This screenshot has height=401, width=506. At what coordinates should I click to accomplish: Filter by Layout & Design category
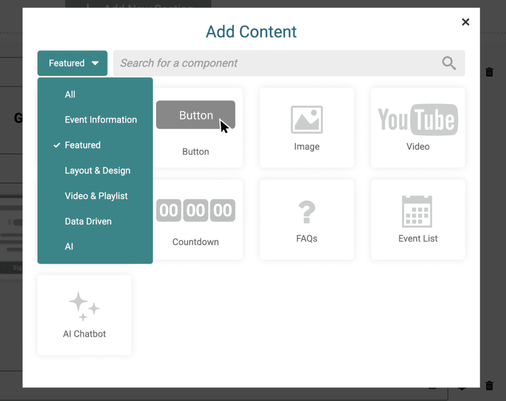click(97, 170)
